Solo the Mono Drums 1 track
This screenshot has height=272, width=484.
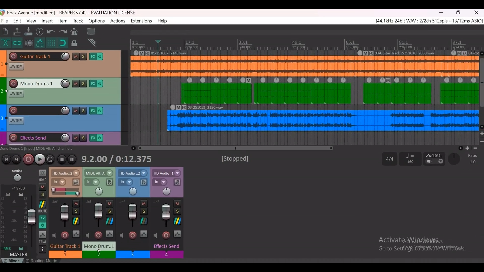tap(83, 84)
